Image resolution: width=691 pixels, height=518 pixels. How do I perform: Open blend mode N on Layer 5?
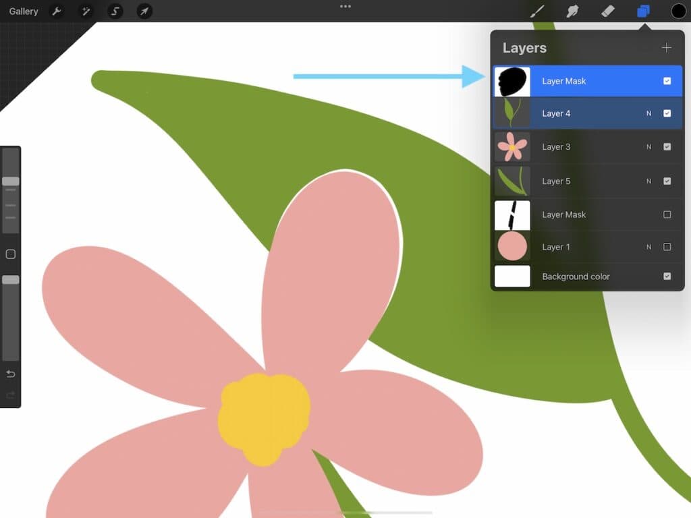pos(648,181)
